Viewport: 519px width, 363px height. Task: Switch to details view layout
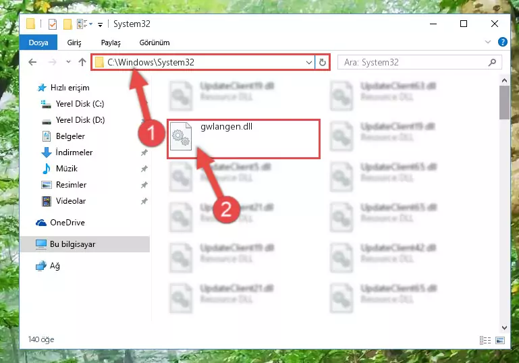485,340
